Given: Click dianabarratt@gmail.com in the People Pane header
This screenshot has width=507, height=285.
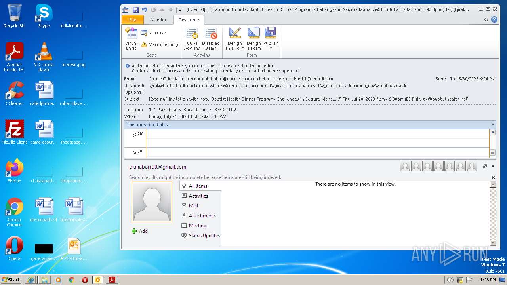Looking at the screenshot, I should [158, 167].
